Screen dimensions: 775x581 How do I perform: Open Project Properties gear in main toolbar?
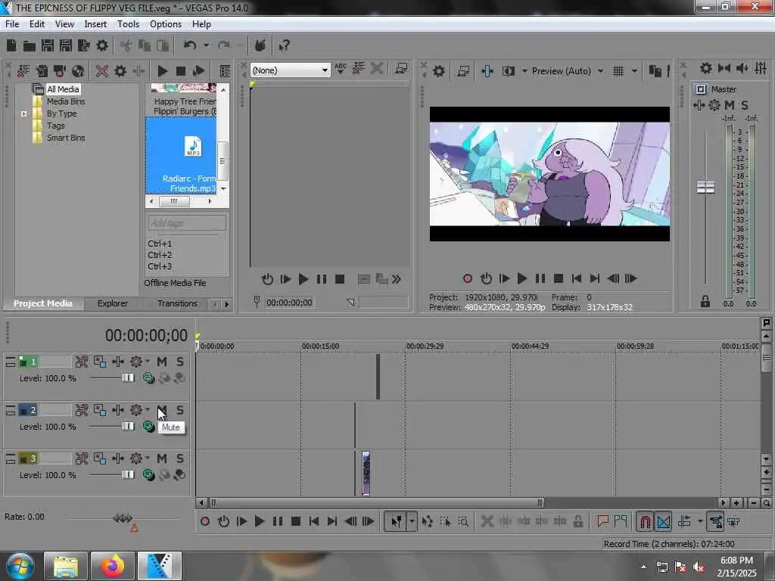[x=102, y=46]
